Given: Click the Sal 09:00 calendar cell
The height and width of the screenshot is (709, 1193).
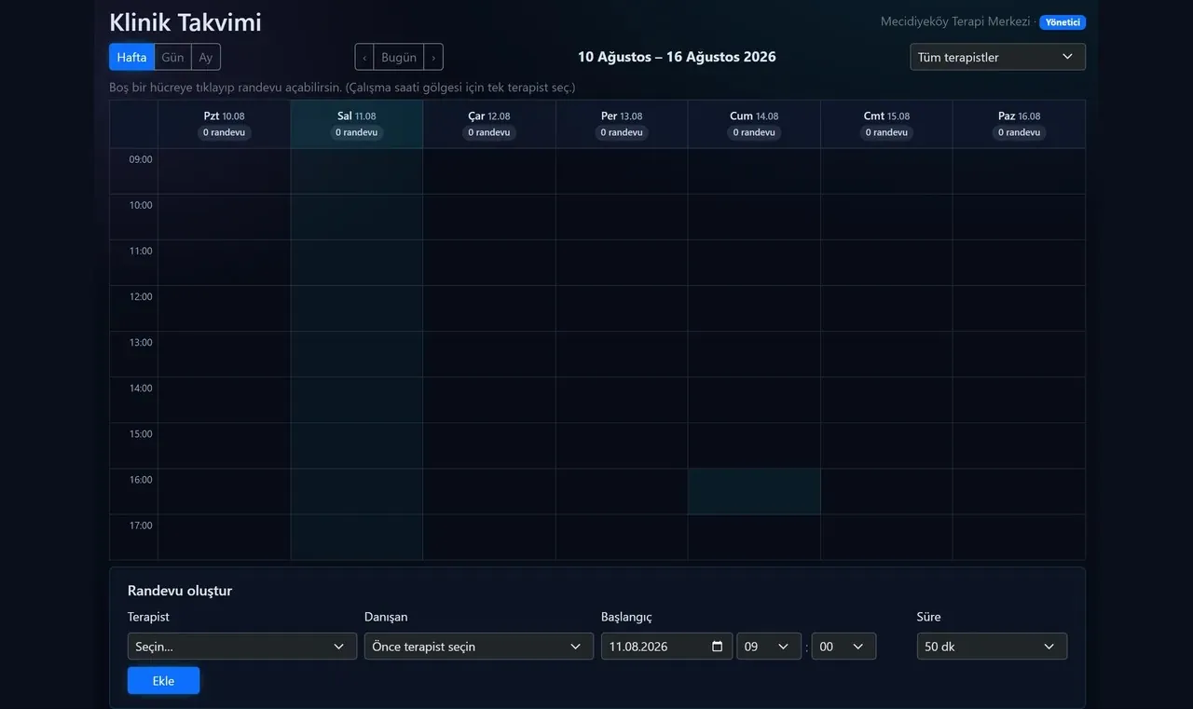Looking at the screenshot, I should pos(357,171).
